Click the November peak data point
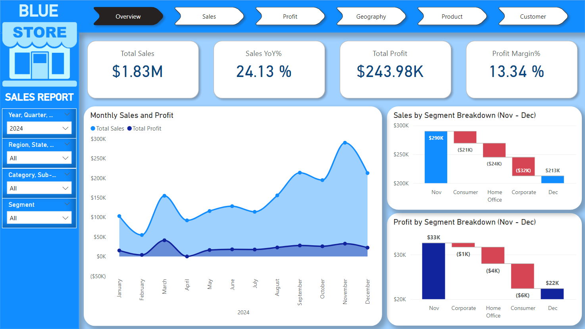This screenshot has height=329, width=585. pyautogui.click(x=345, y=143)
